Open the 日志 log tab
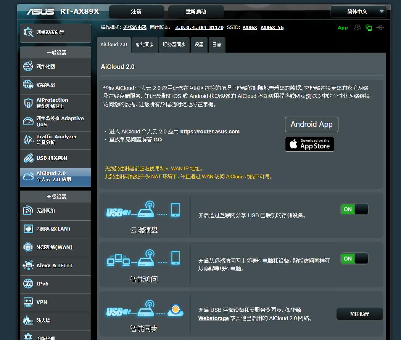The width and height of the screenshot is (401, 340). tap(217, 45)
